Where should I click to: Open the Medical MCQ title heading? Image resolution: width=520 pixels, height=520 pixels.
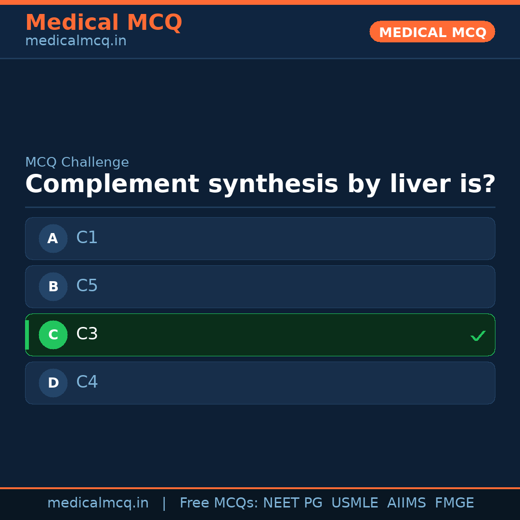click(x=104, y=23)
